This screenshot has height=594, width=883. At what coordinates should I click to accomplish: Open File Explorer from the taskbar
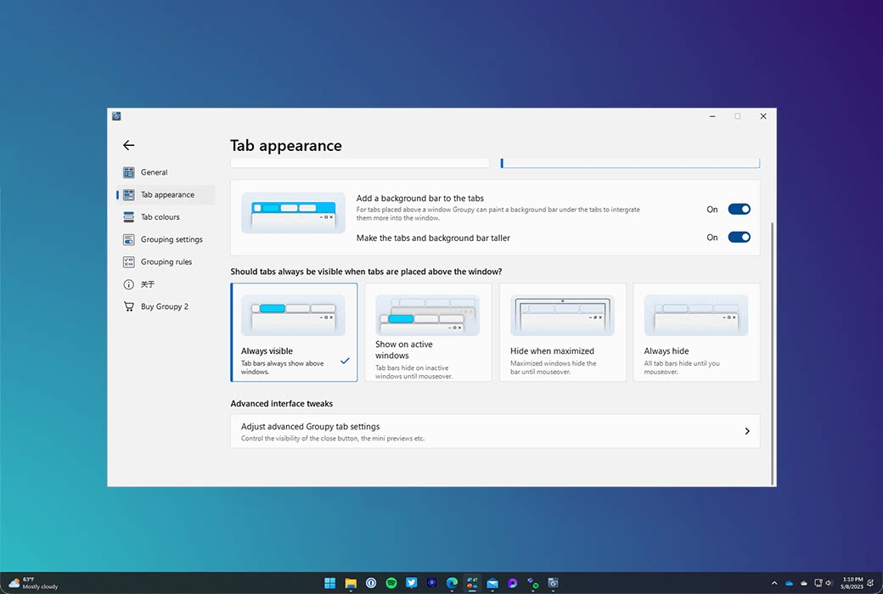pos(351,583)
